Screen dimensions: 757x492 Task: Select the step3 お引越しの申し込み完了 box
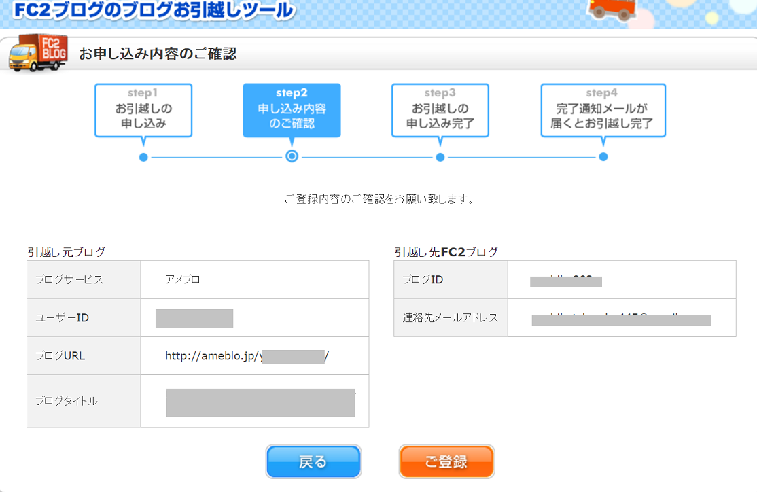pyautogui.click(x=440, y=109)
